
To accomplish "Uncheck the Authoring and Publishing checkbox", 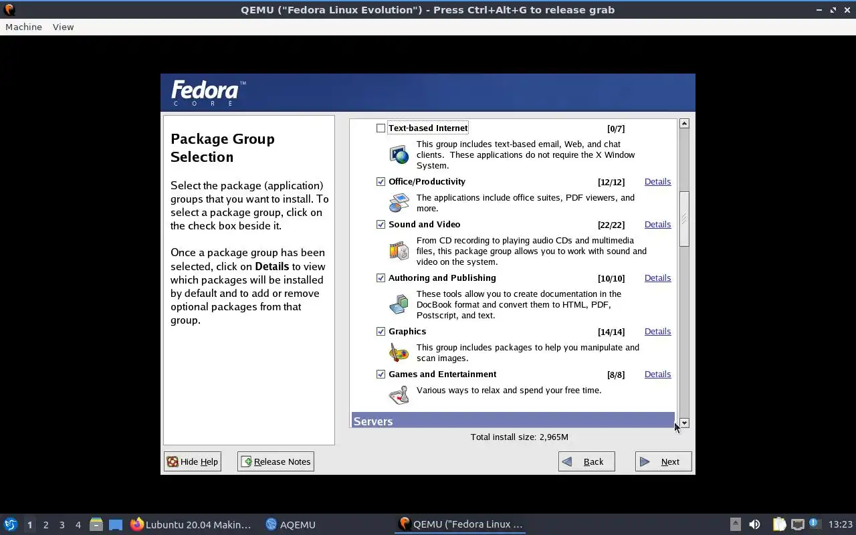I will 381,278.
